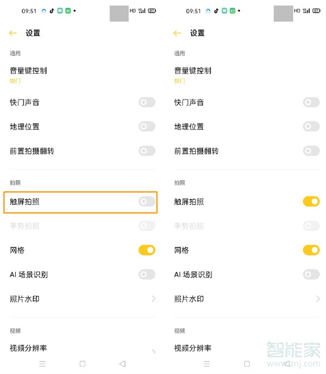Open 音量键控制 setting on the right phone
The image size is (326, 374).
[x=193, y=71]
